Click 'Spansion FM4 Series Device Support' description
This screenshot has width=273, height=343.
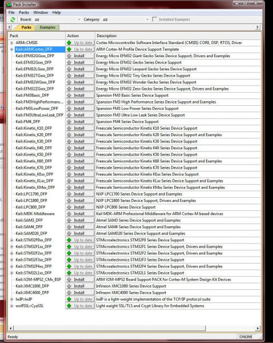click(x=127, y=122)
